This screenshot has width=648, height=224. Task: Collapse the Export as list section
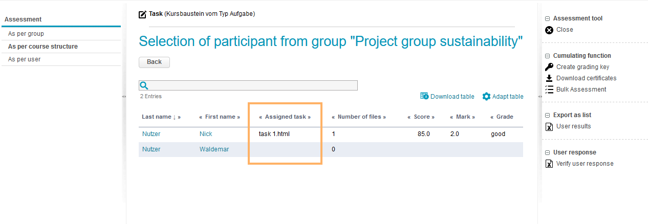547,115
